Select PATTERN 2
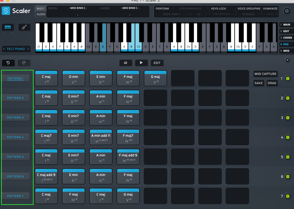The width and height of the screenshot is (294, 209). pos(15,98)
